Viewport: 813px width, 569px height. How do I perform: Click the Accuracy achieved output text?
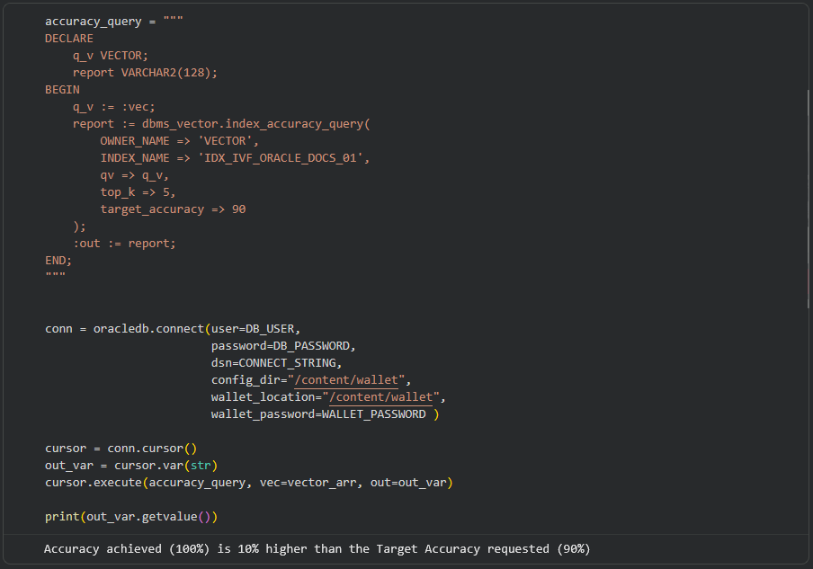[x=317, y=548]
